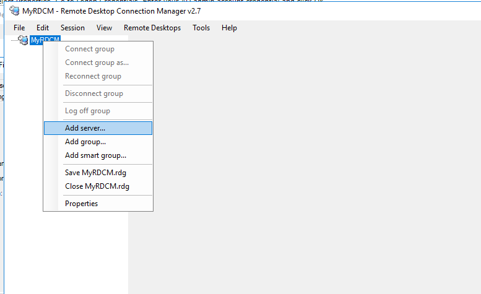Click the Reconnect group entry
Image resolution: width=481 pixels, height=294 pixels.
(98, 76)
